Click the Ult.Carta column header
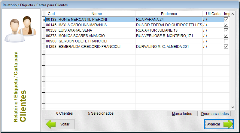 pyautogui.click(x=213, y=14)
